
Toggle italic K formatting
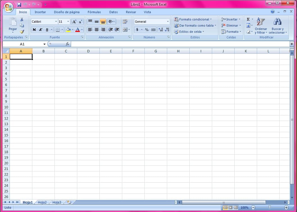click(40, 30)
